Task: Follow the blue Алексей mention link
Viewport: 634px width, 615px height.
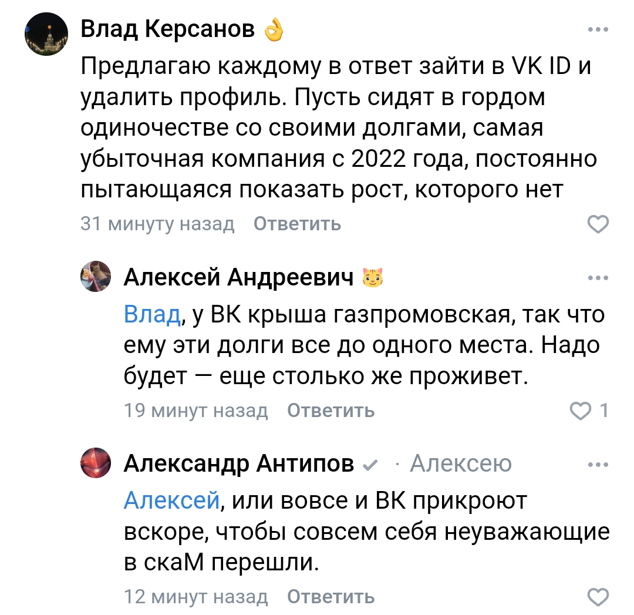Action: [172, 500]
